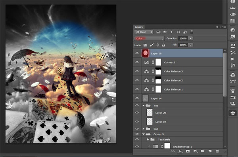The image size is (238, 157).
Task: Select the Gradient Map 1 layer
Action: coord(178,146)
